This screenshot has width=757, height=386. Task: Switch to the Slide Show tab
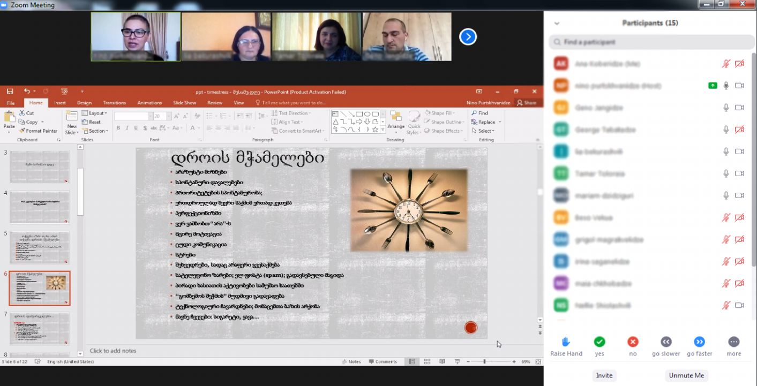point(185,103)
